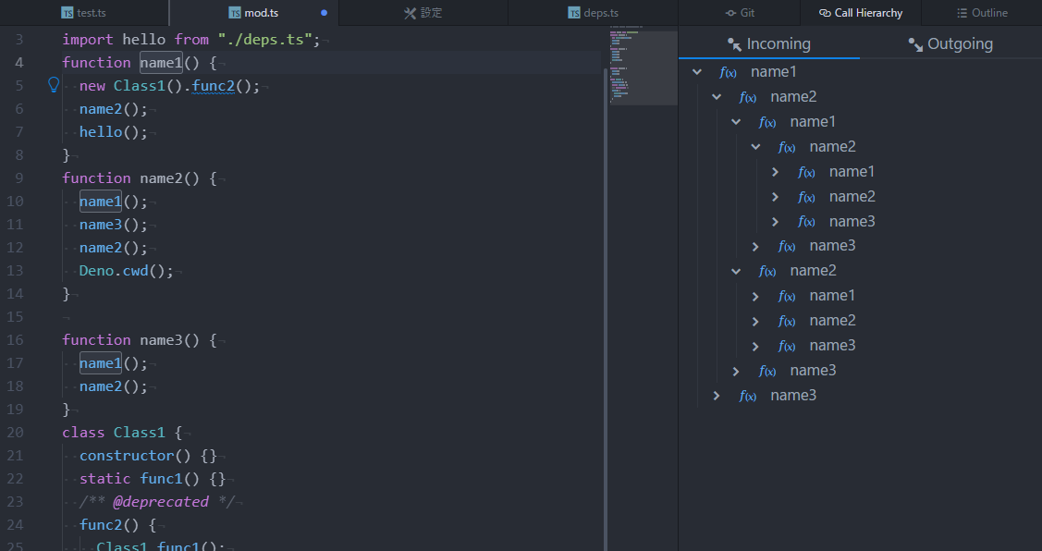
Task: Show Outgoing calls
Action: pyautogui.click(x=951, y=43)
